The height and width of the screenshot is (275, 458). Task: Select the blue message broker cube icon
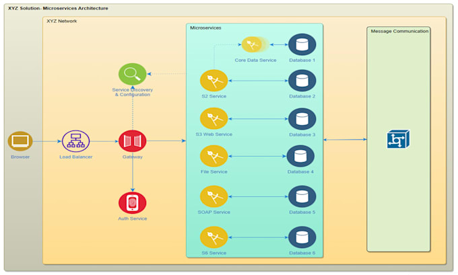tap(398, 139)
